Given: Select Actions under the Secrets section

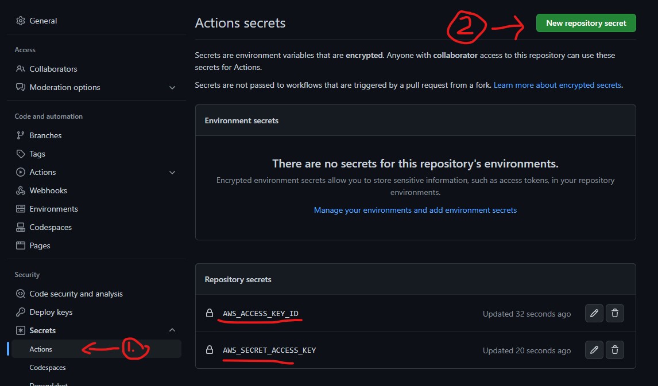Looking at the screenshot, I should 41,348.
